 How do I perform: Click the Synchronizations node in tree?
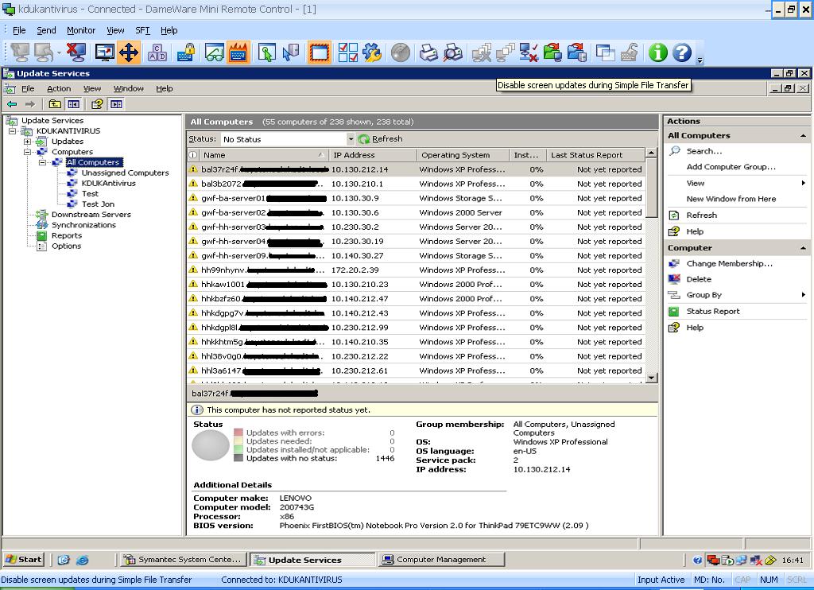(83, 225)
